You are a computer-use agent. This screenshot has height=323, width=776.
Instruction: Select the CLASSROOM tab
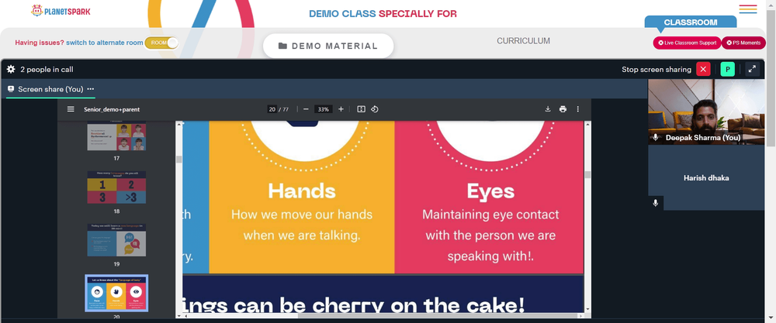691,22
